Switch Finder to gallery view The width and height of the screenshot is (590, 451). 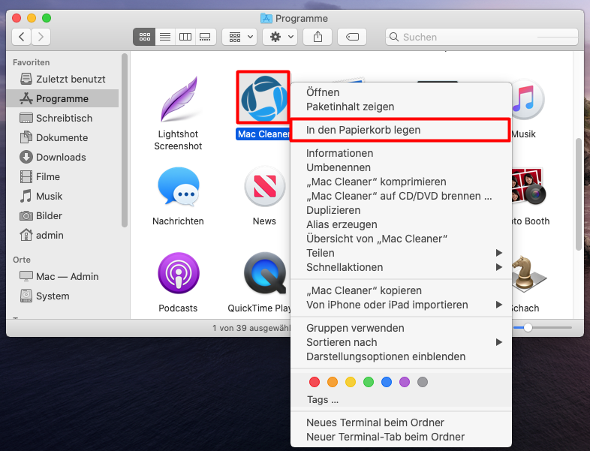coord(206,37)
